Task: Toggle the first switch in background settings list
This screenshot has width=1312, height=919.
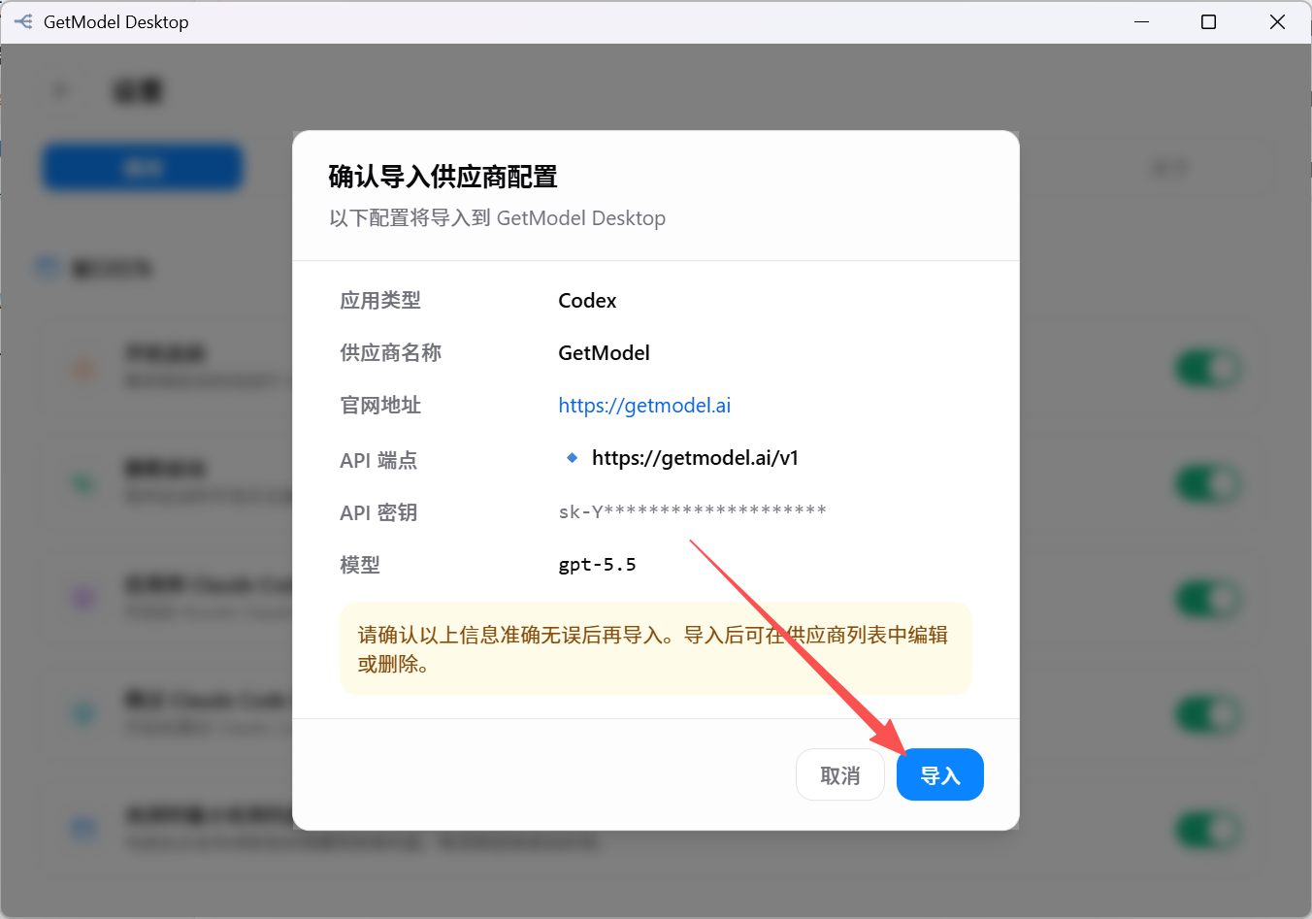Action: pyautogui.click(x=1209, y=369)
